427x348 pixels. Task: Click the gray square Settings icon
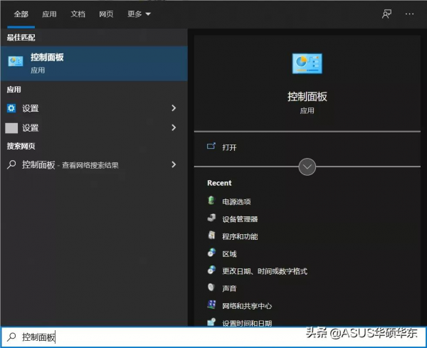(x=11, y=128)
